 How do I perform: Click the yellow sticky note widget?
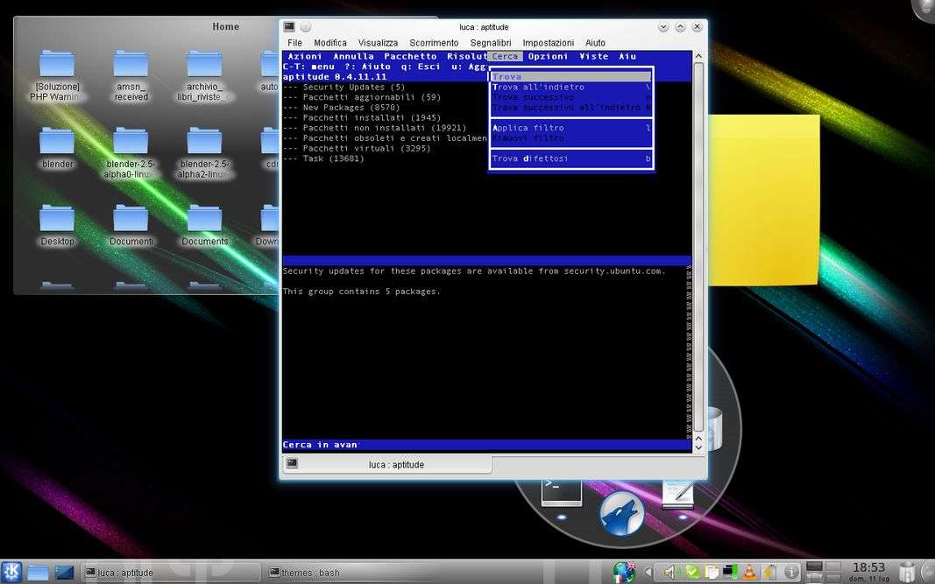763,200
